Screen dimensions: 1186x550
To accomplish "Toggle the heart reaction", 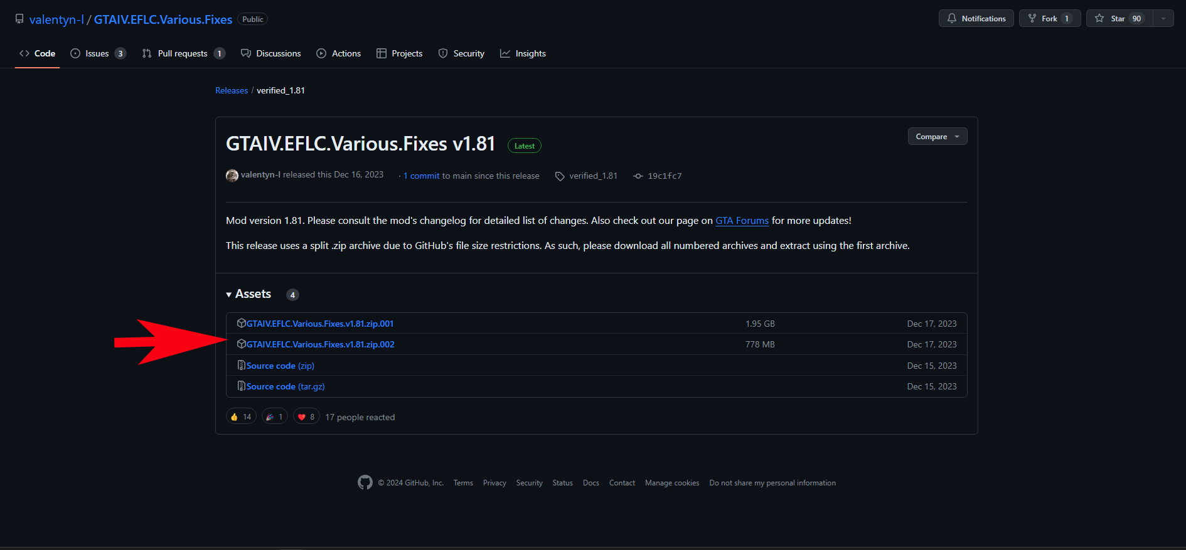I will 306,416.
